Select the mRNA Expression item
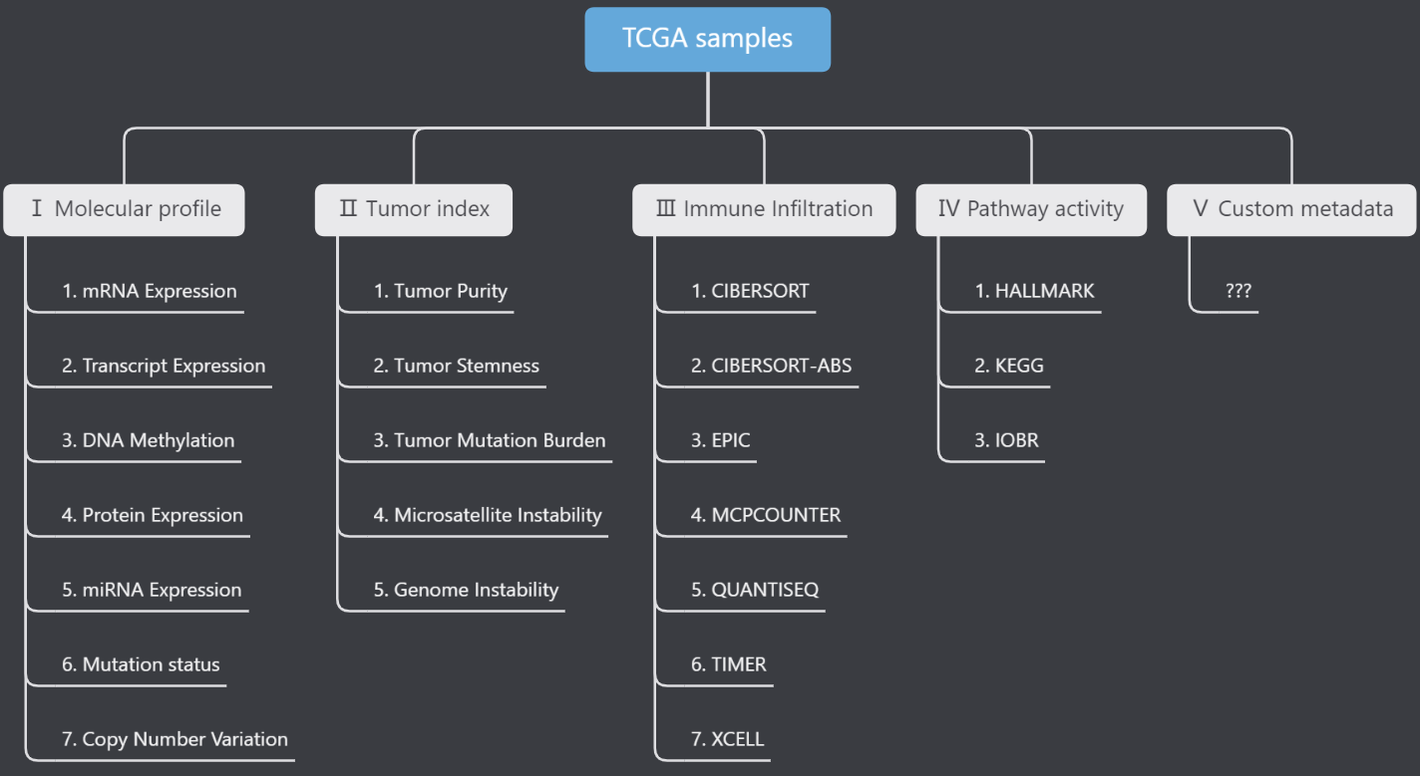The height and width of the screenshot is (776, 1420). (x=150, y=292)
